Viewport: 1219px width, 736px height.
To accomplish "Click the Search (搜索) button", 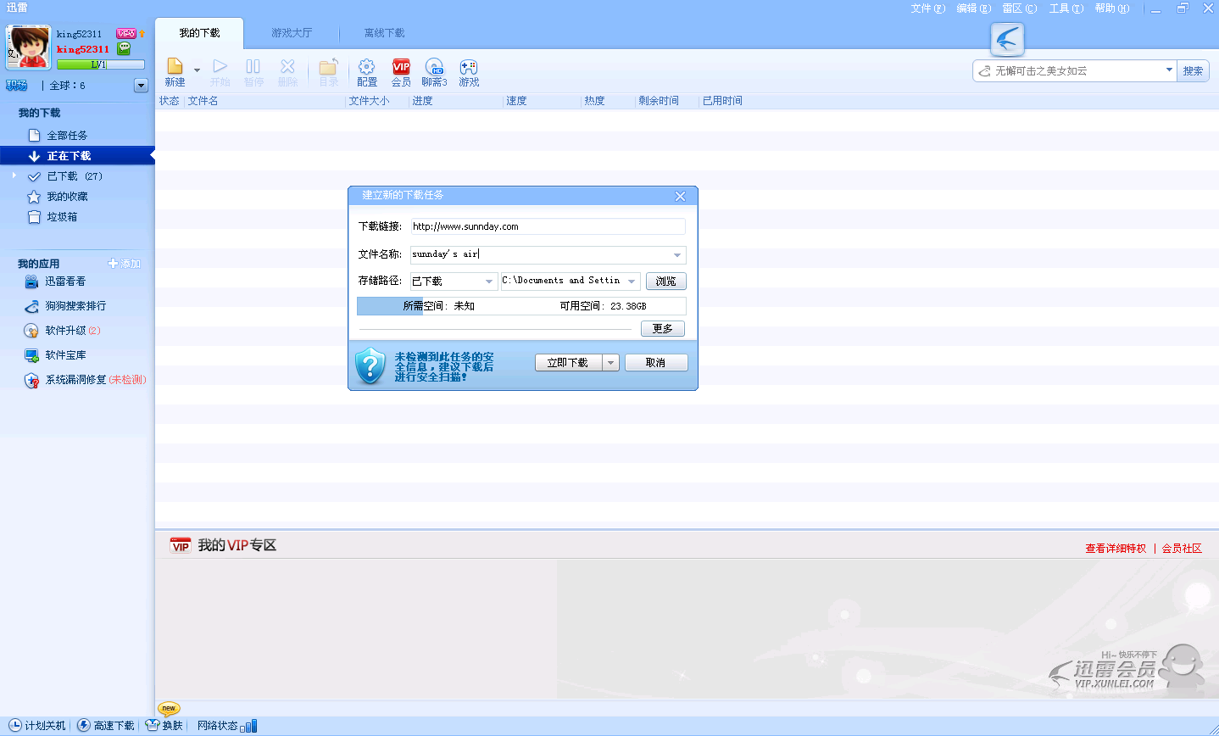I will tap(1193, 70).
